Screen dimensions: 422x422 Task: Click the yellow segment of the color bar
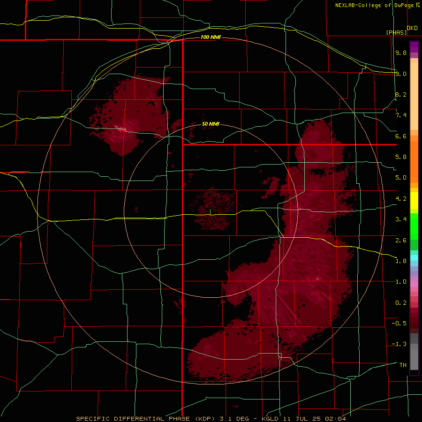tap(414, 201)
